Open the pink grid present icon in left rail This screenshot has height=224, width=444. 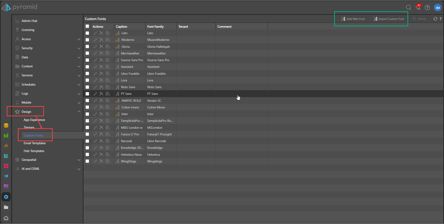[6, 166]
